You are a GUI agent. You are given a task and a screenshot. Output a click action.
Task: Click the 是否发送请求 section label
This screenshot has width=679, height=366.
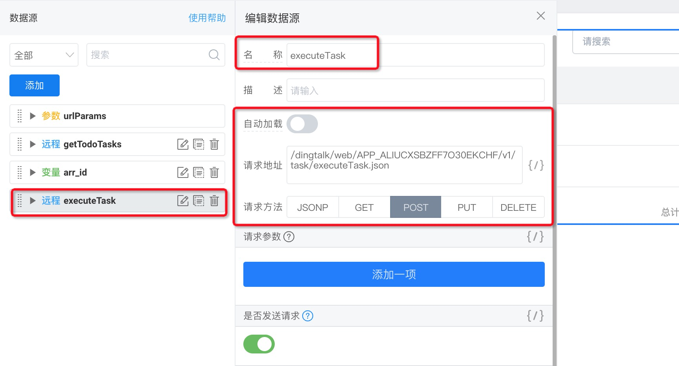click(272, 316)
